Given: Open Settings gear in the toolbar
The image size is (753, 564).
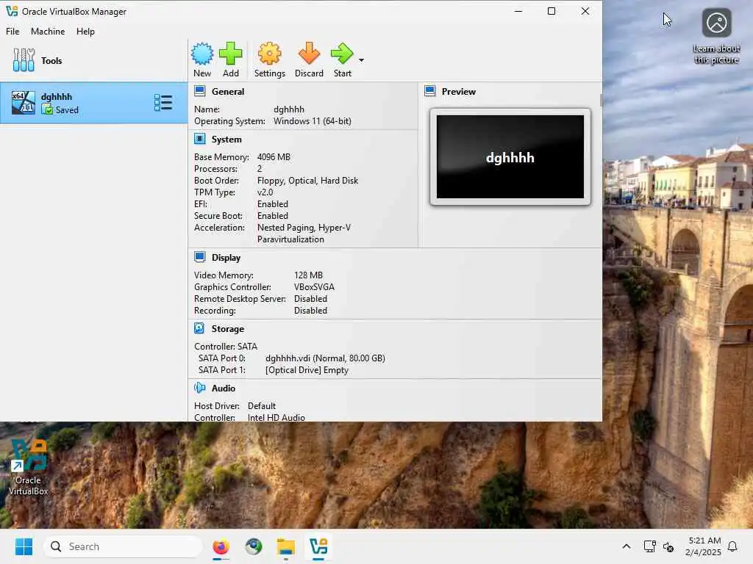Looking at the screenshot, I should (x=269, y=54).
